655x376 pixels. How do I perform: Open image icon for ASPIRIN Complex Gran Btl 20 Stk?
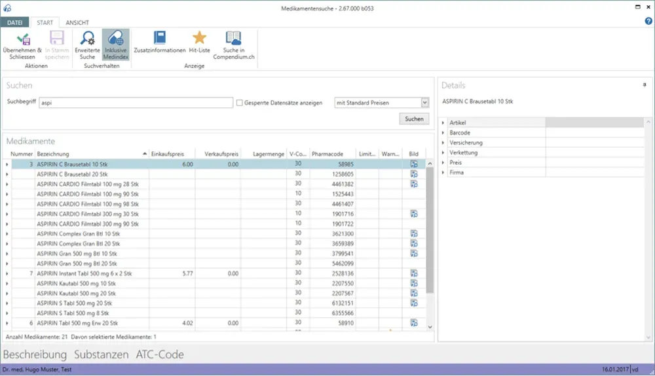tap(413, 244)
